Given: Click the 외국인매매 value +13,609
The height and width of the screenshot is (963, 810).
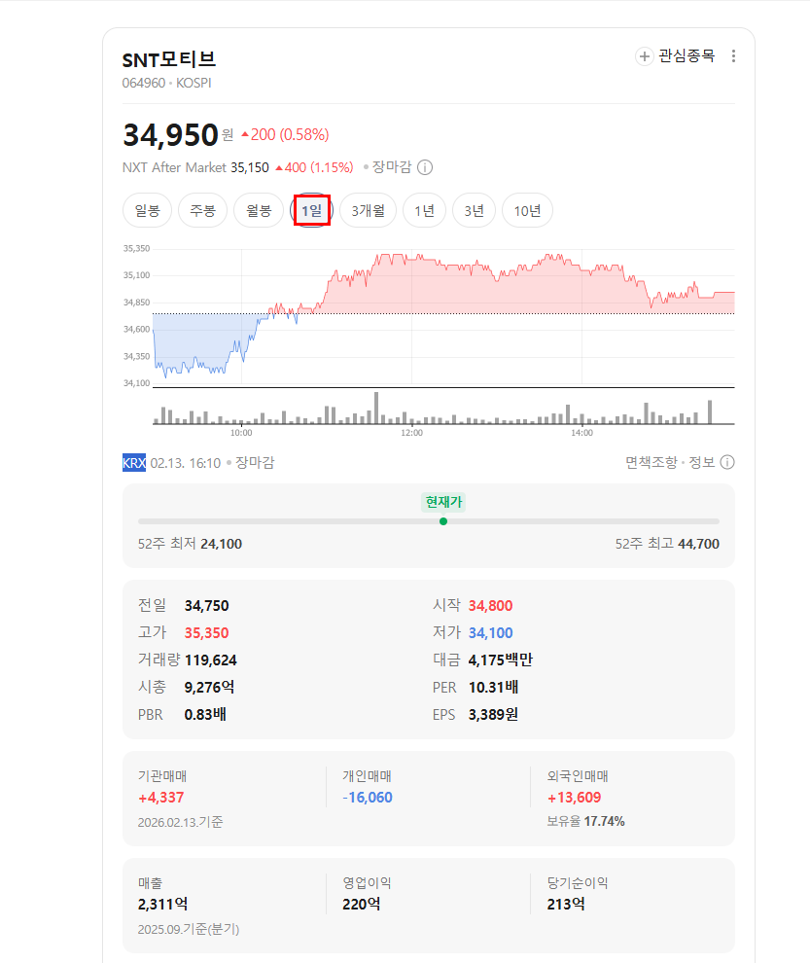Looking at the screenshot, I should point(574,798).
